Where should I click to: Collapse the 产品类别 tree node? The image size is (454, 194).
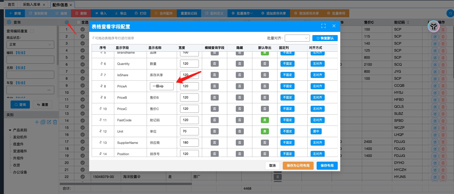click(10, 130)
